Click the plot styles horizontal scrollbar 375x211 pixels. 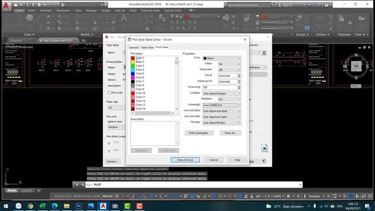pyautogui.click(x=152, y=113)
